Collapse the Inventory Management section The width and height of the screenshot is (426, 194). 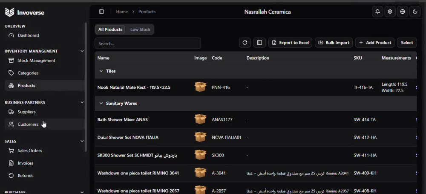[x=82, y=51]
